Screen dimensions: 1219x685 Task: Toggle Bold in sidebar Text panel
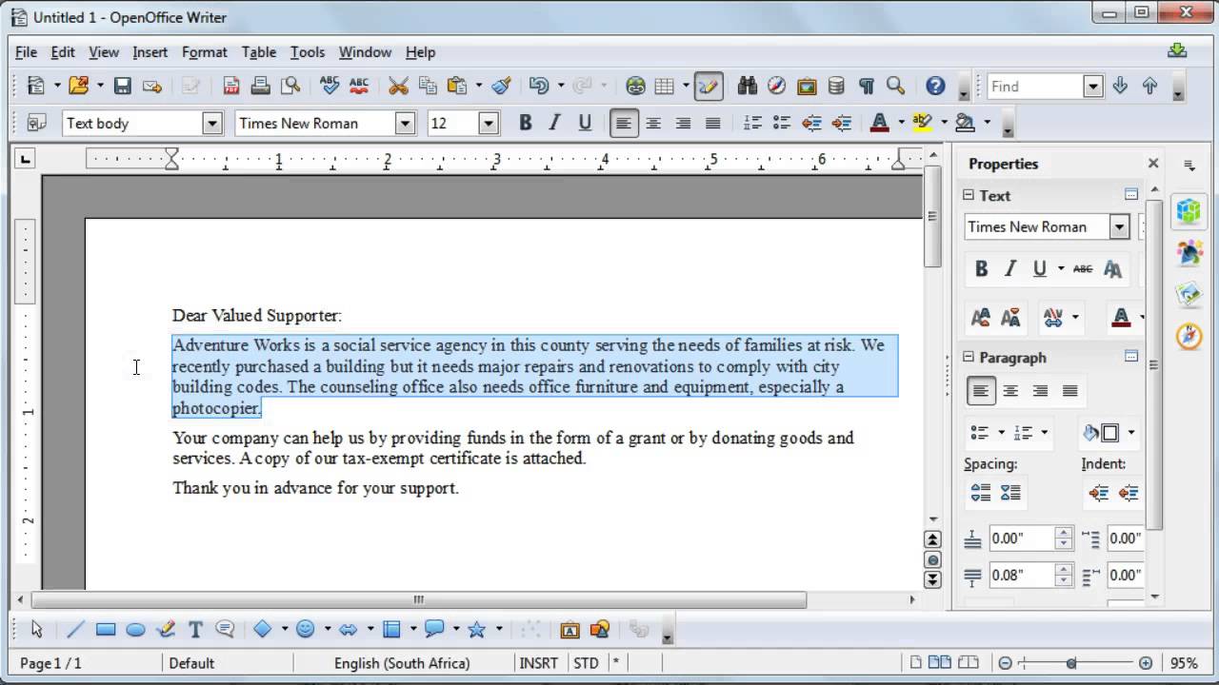coord(981,269)
